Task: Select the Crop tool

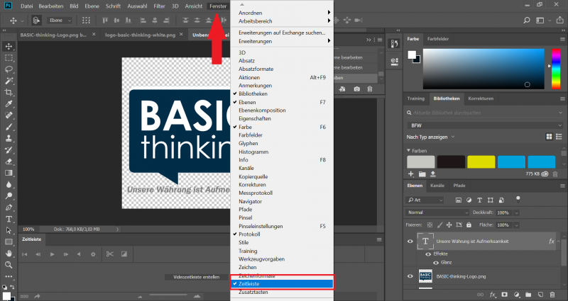Action: pyautogui.click(x=9, y=93)
